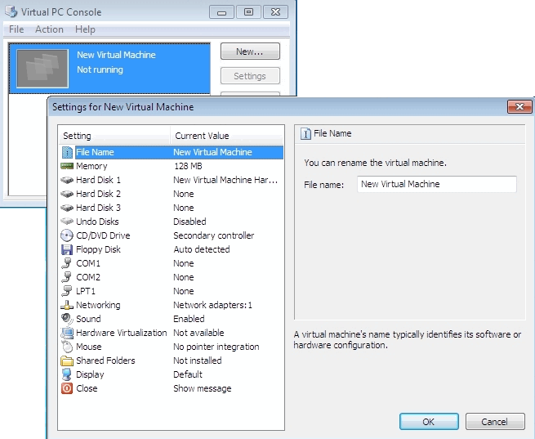Click the Setting column header
The image size is (535, 439).
coord(114,136)
